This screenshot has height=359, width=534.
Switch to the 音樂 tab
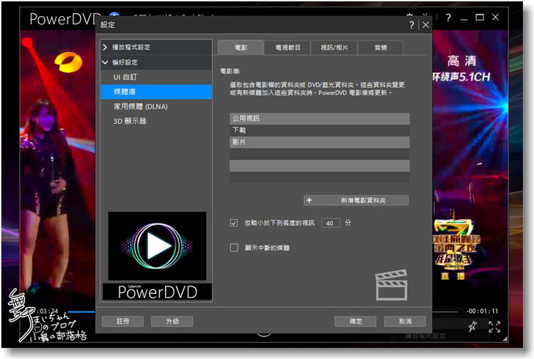[381, 47]
